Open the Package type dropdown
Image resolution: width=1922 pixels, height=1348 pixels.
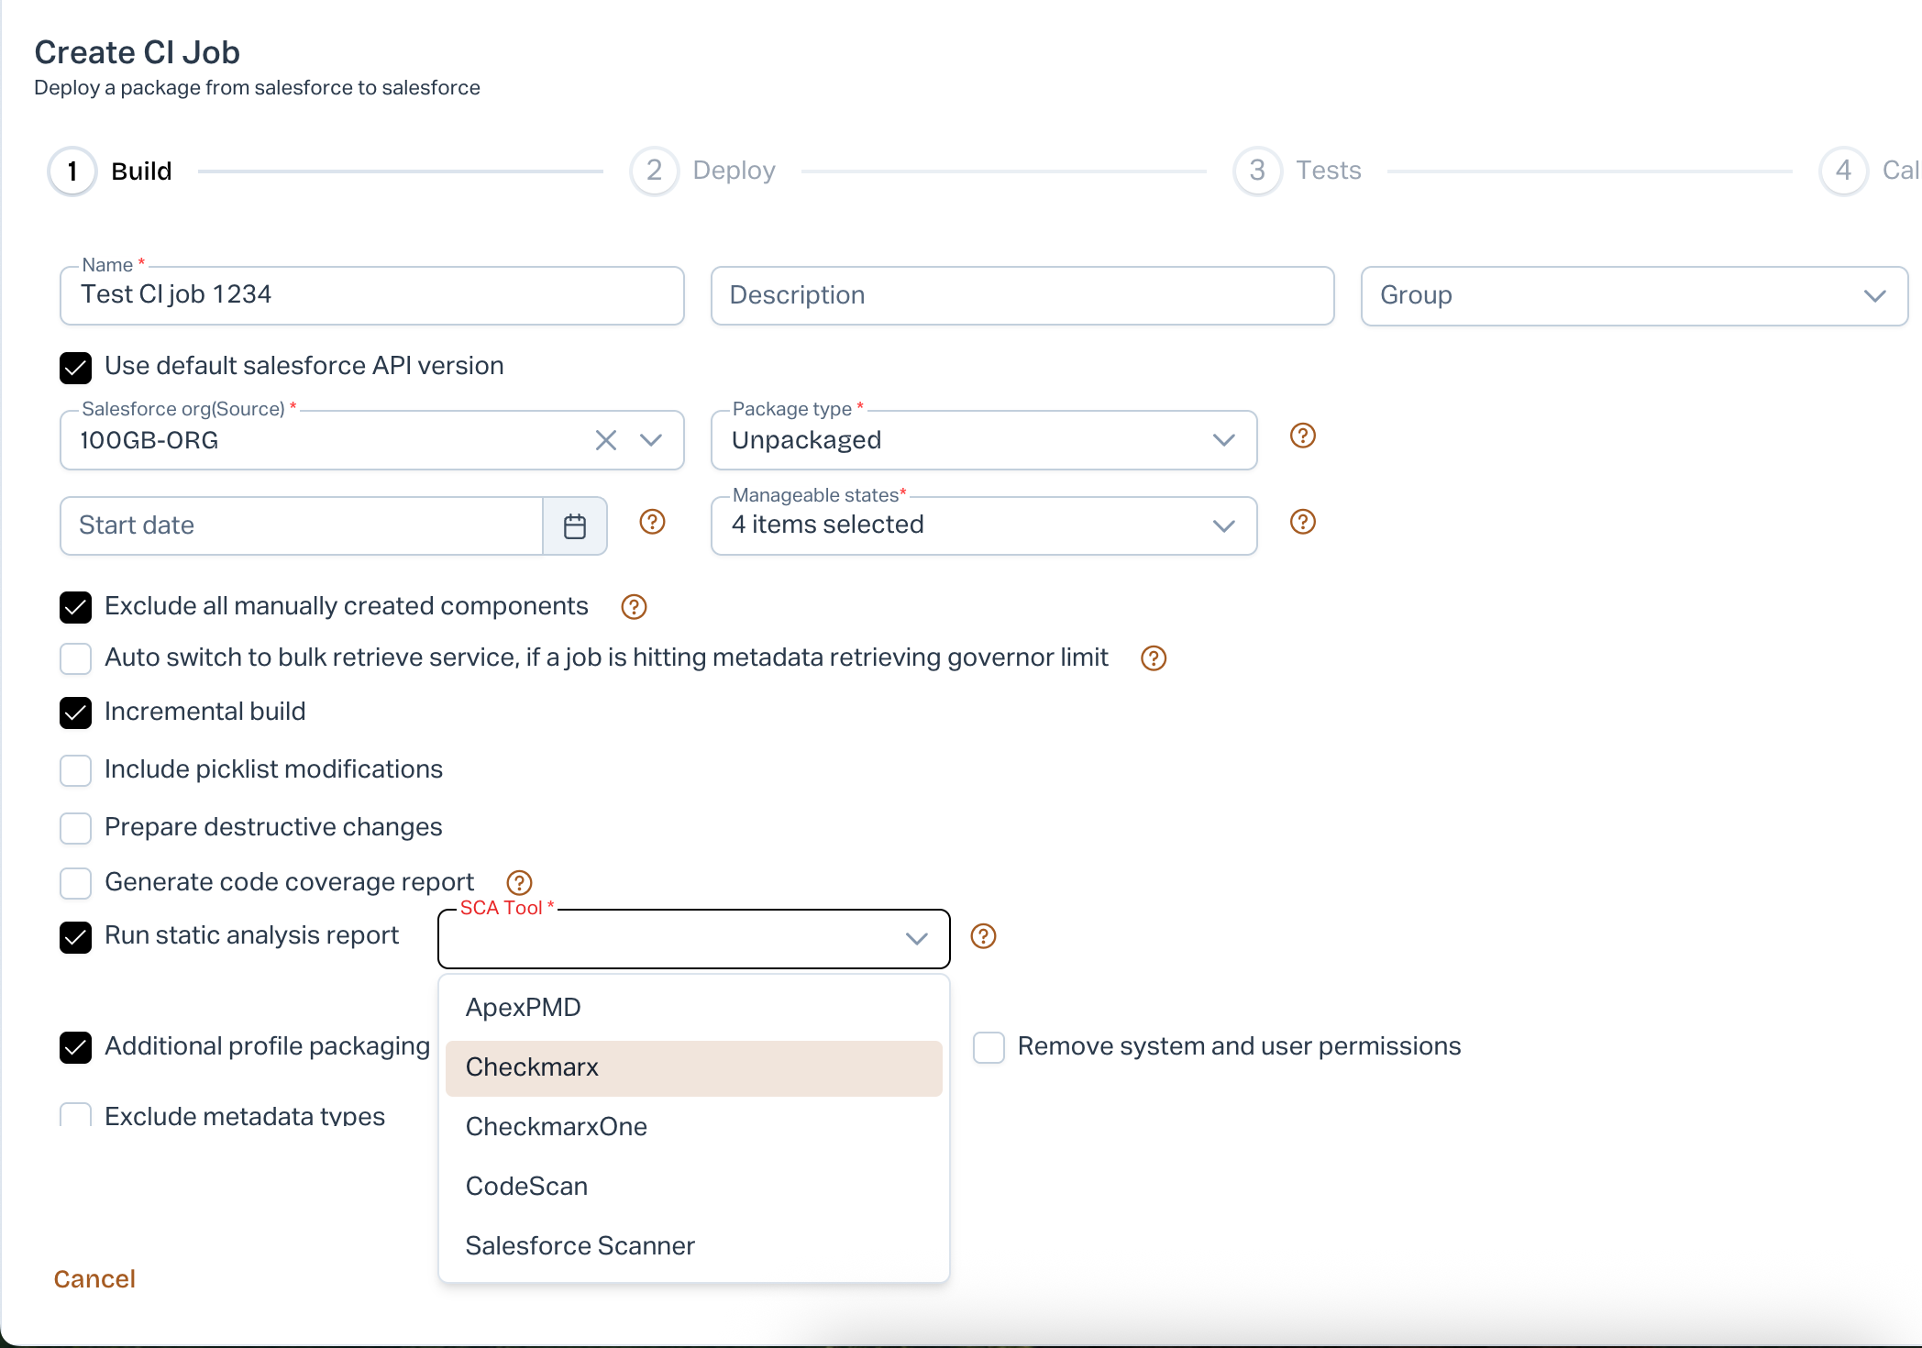pyautogui.click(x=983, y=440)
